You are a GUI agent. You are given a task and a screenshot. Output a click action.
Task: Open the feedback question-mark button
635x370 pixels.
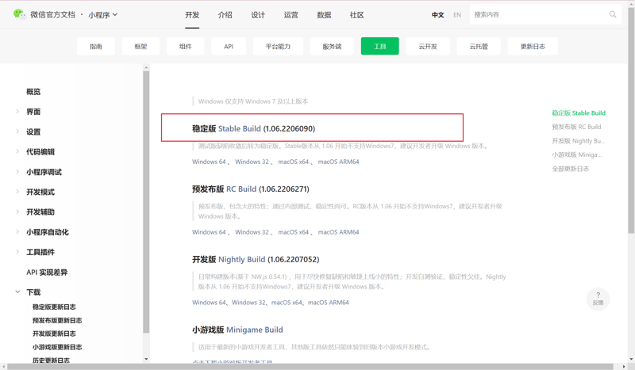click(x=598, y=299)
